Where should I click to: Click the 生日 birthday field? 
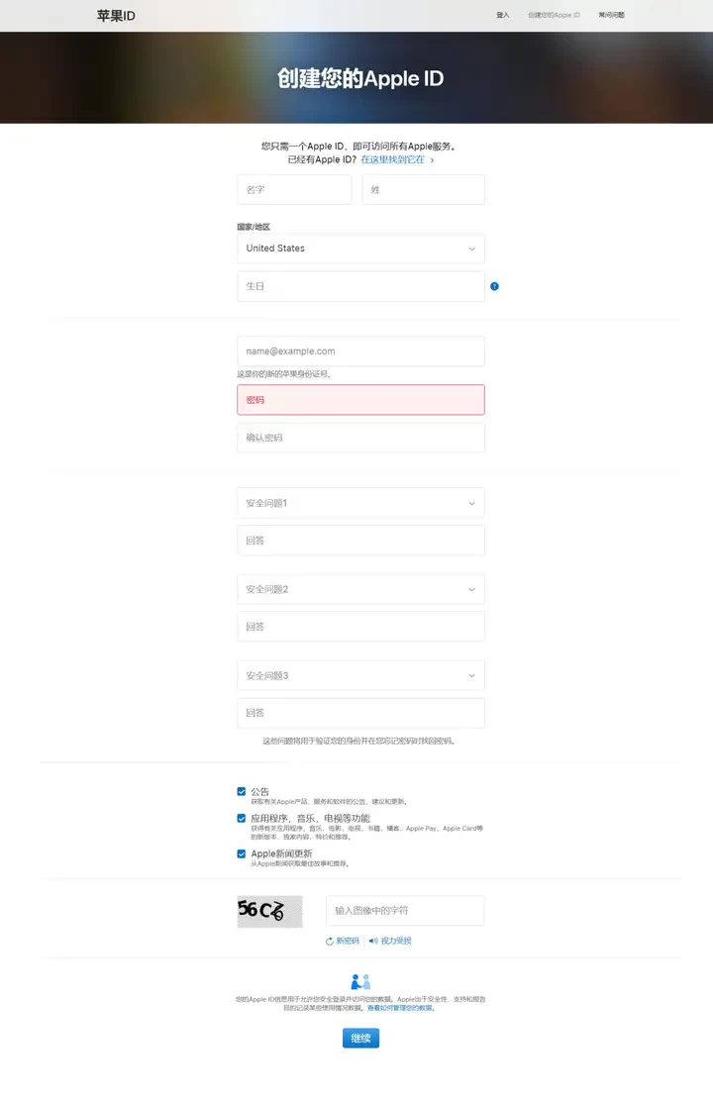(x=360, y=286)
